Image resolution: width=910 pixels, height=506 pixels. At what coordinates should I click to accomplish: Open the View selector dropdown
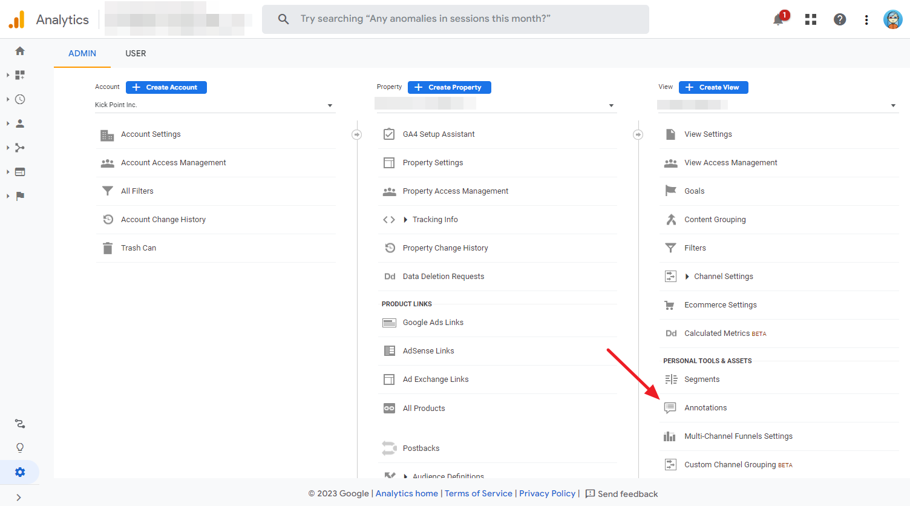point(777,105)
